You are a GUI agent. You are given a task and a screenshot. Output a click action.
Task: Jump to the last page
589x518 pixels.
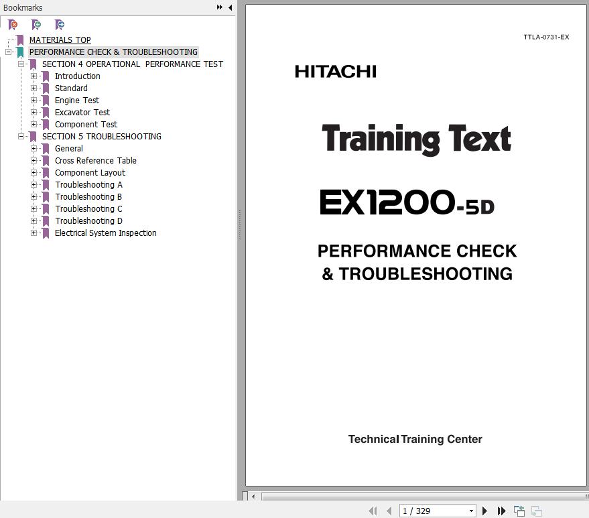pos(501,511)
